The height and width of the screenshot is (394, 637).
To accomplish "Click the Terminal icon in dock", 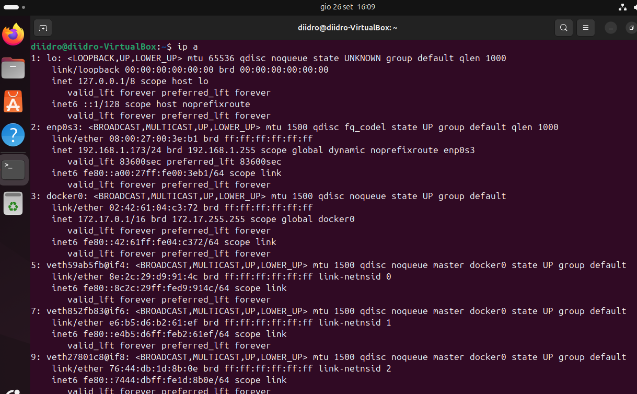I will pos(14,169).
